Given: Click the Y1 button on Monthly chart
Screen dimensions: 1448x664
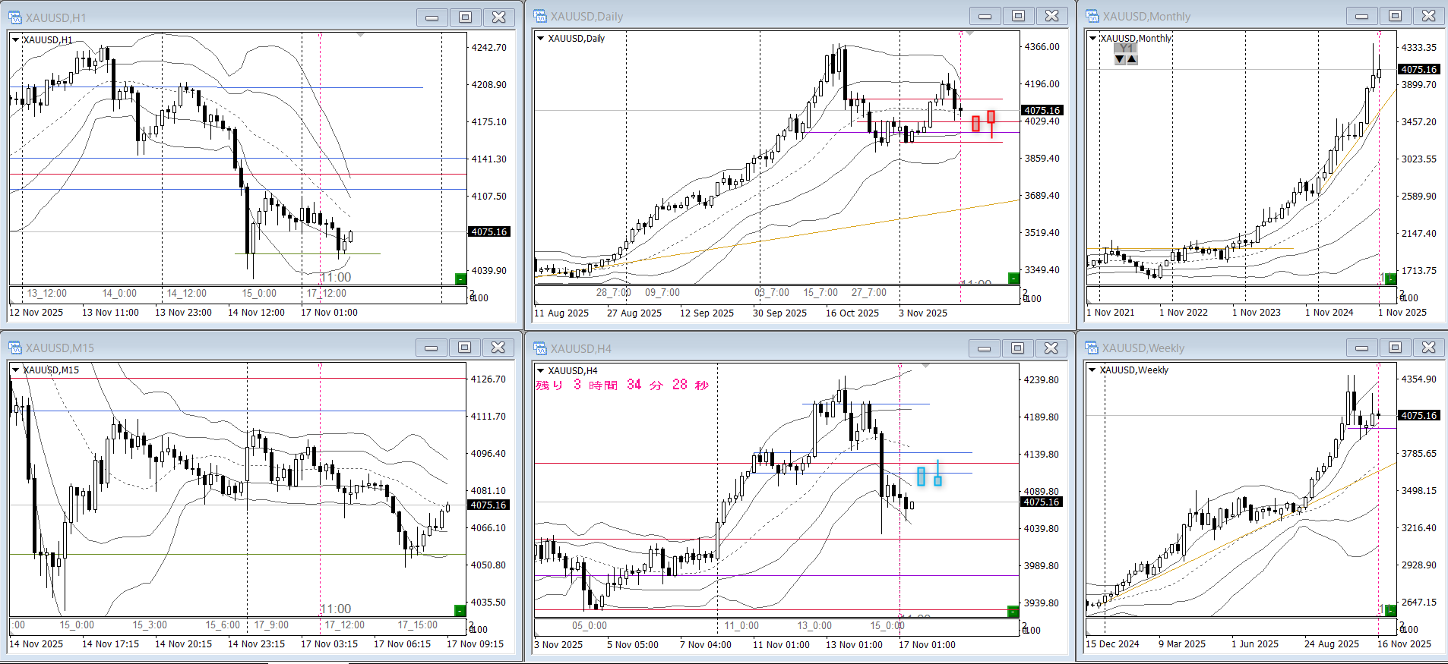Looking at the screenshot, I should (1126, 48).
